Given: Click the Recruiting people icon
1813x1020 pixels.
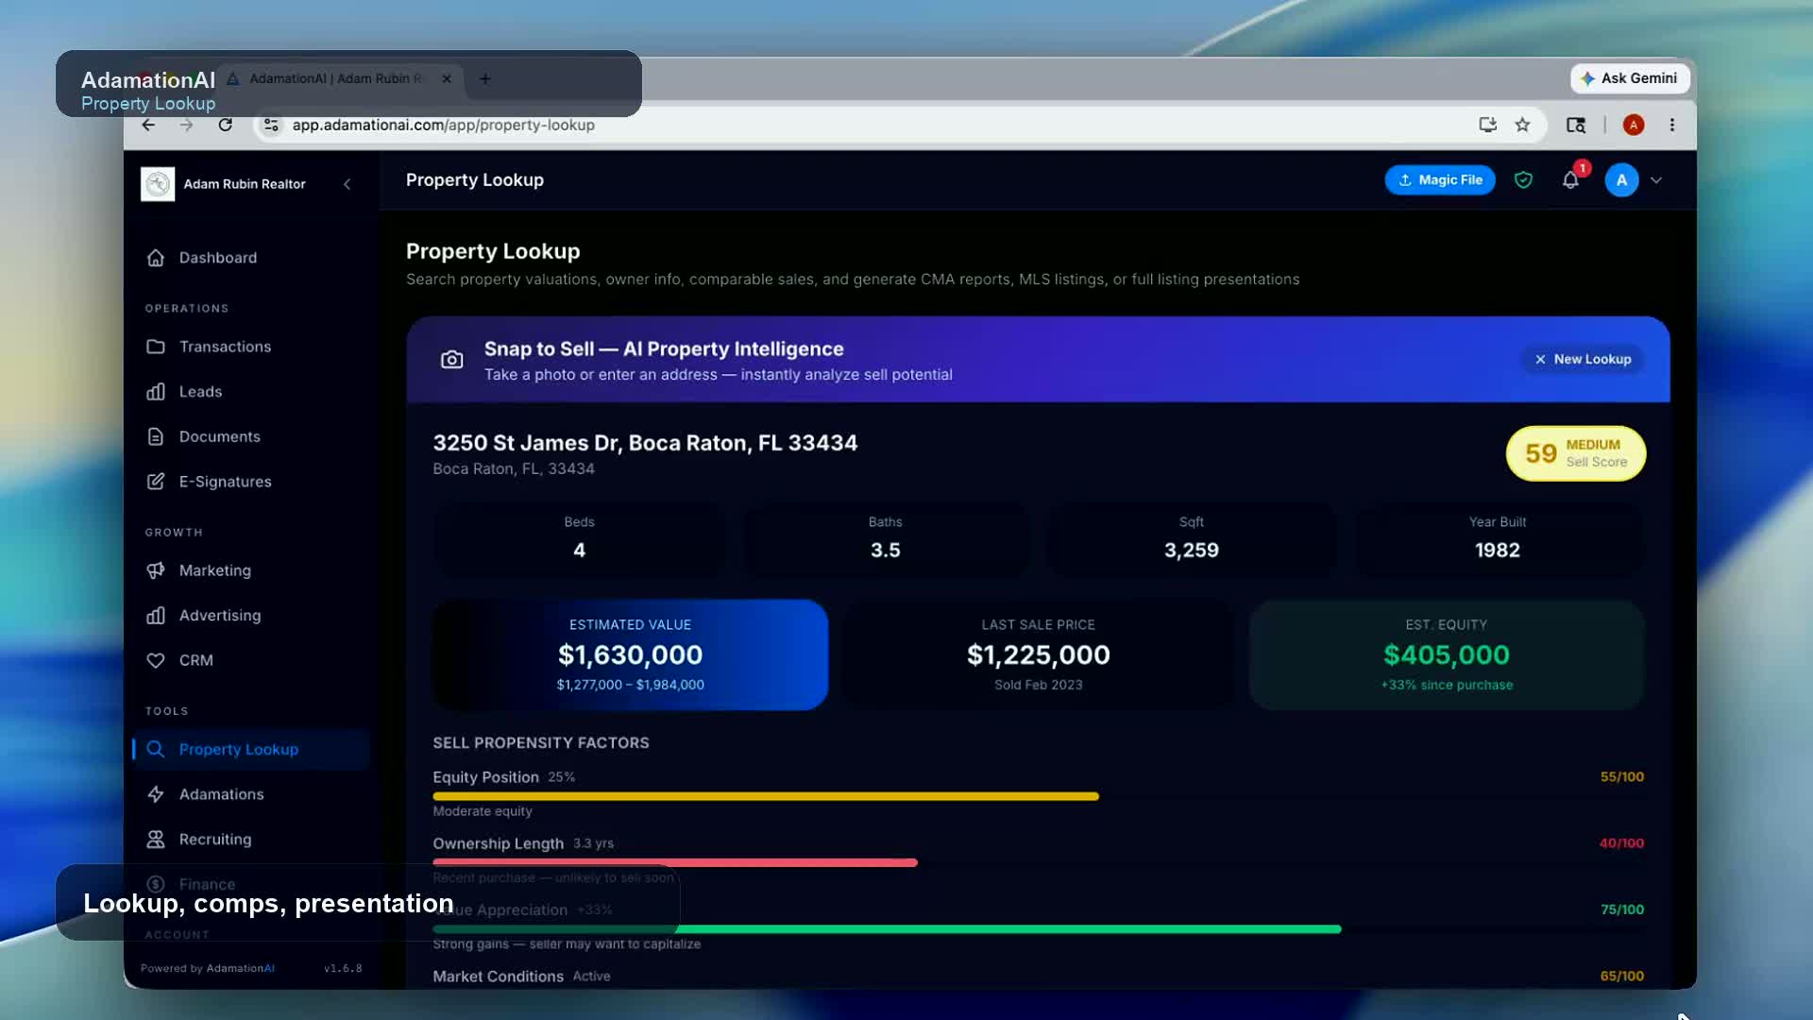Looking at the screenshot, I should (x=156, y=839).
